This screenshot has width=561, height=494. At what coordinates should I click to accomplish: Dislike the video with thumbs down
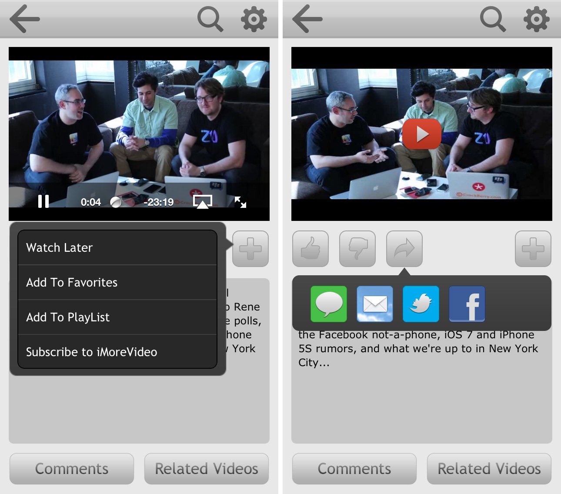point(357,249)
